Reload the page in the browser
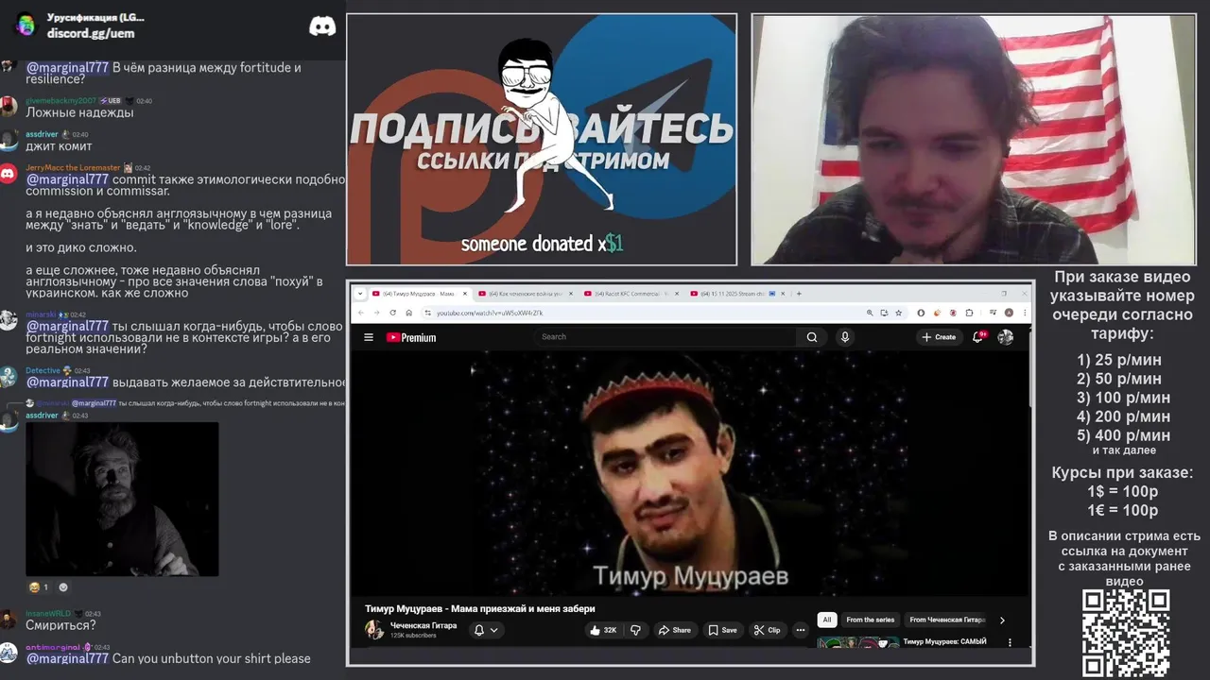Screen dimensions: 1210x680 [x=393, y=313]
